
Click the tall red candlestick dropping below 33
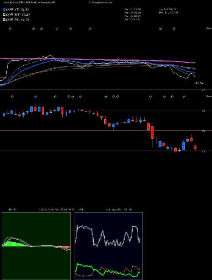tap(152, 132)
